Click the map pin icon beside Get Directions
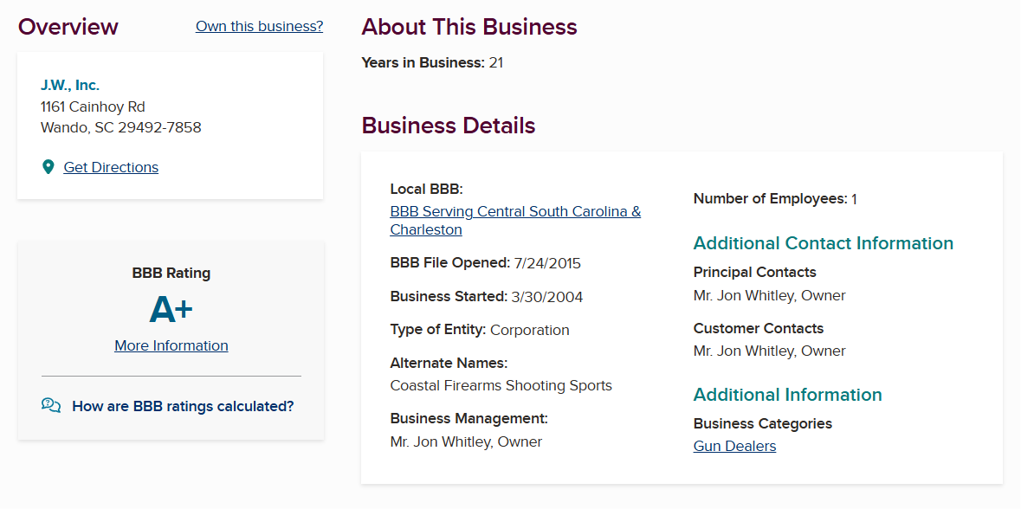This screenshot has height=509, width=1021. (48, 167)
